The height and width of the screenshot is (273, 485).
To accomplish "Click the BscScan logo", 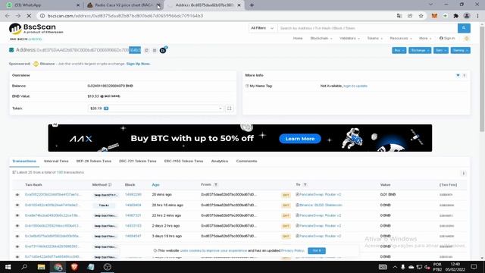I will pos(36,29).
